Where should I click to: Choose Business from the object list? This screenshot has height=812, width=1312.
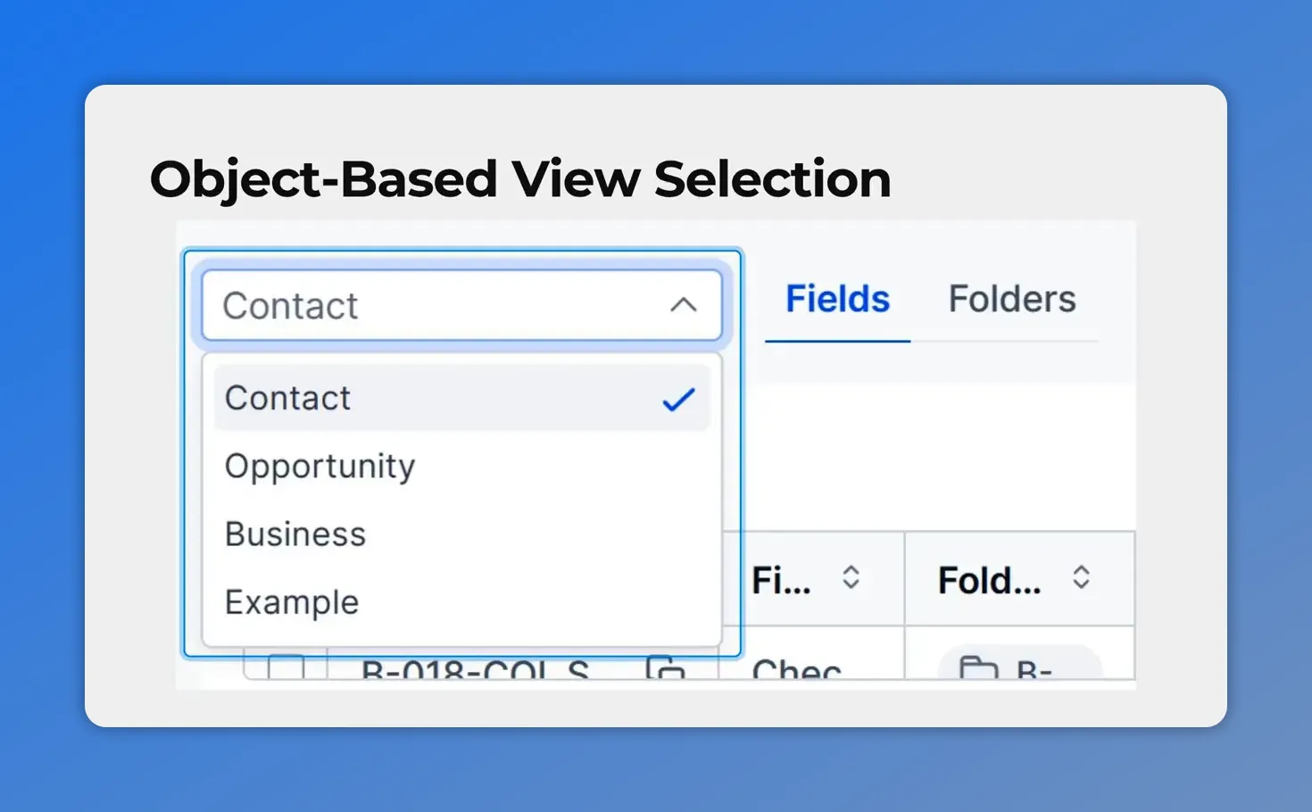tap(295, 534)
